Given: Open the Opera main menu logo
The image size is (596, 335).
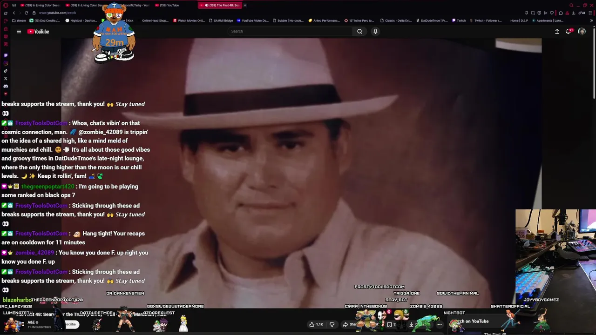Looking at the screenshot, I should [x=6, y=5].
